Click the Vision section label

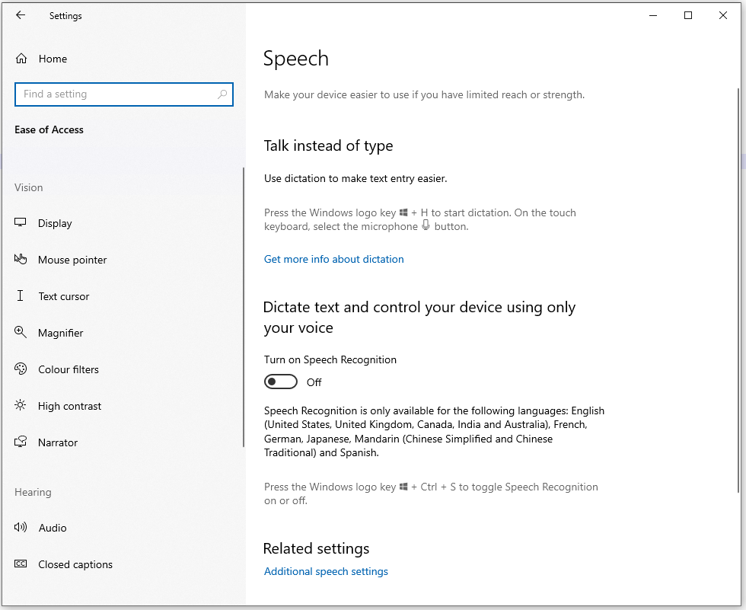(29, 187)
